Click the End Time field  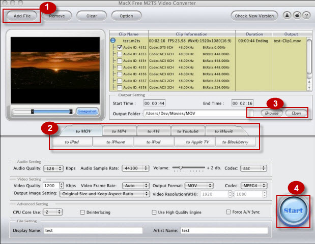pos(242,103)
